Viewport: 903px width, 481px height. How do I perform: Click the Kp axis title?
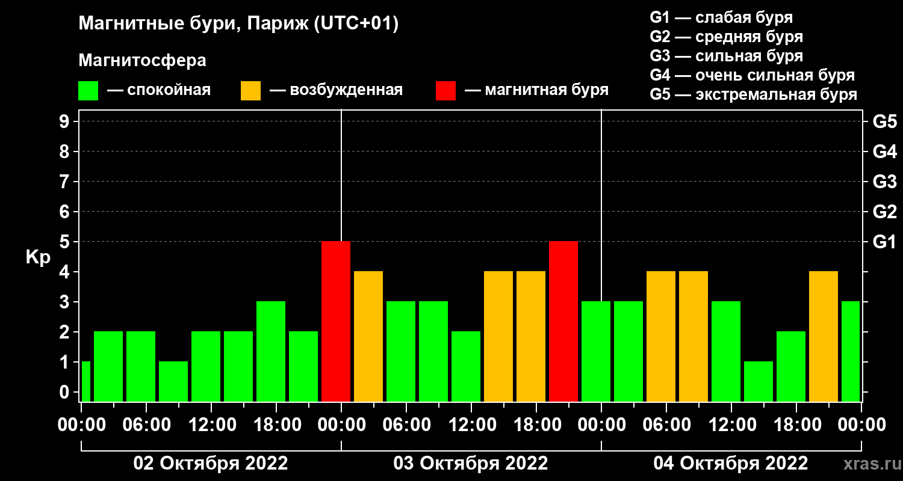pos(38,257)
